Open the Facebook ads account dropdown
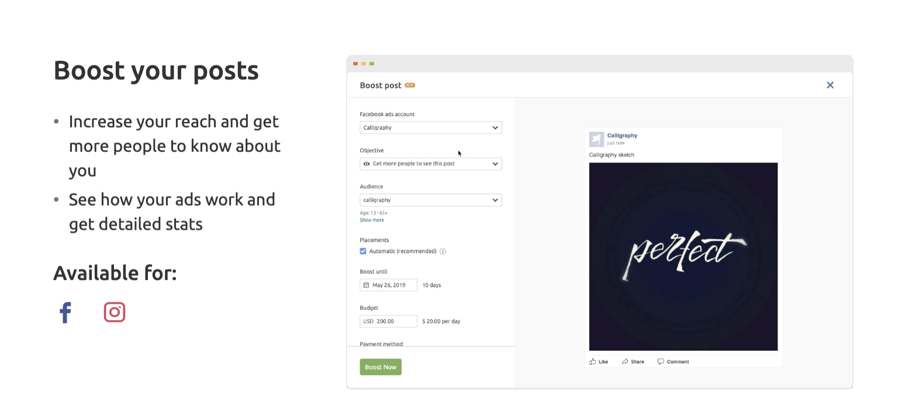Screen dimensions: 905x419 (x=431, y=127)
